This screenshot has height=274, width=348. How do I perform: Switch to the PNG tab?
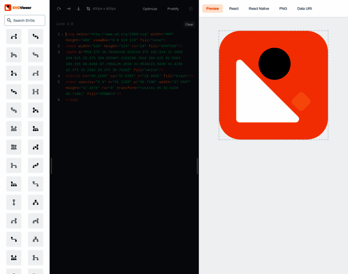(x=283, y=9)
